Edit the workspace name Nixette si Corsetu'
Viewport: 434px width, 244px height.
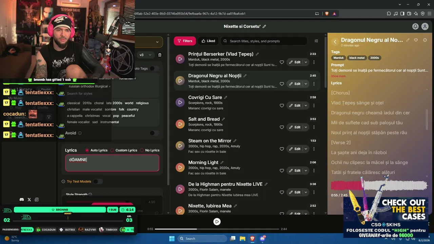point(264,26)
